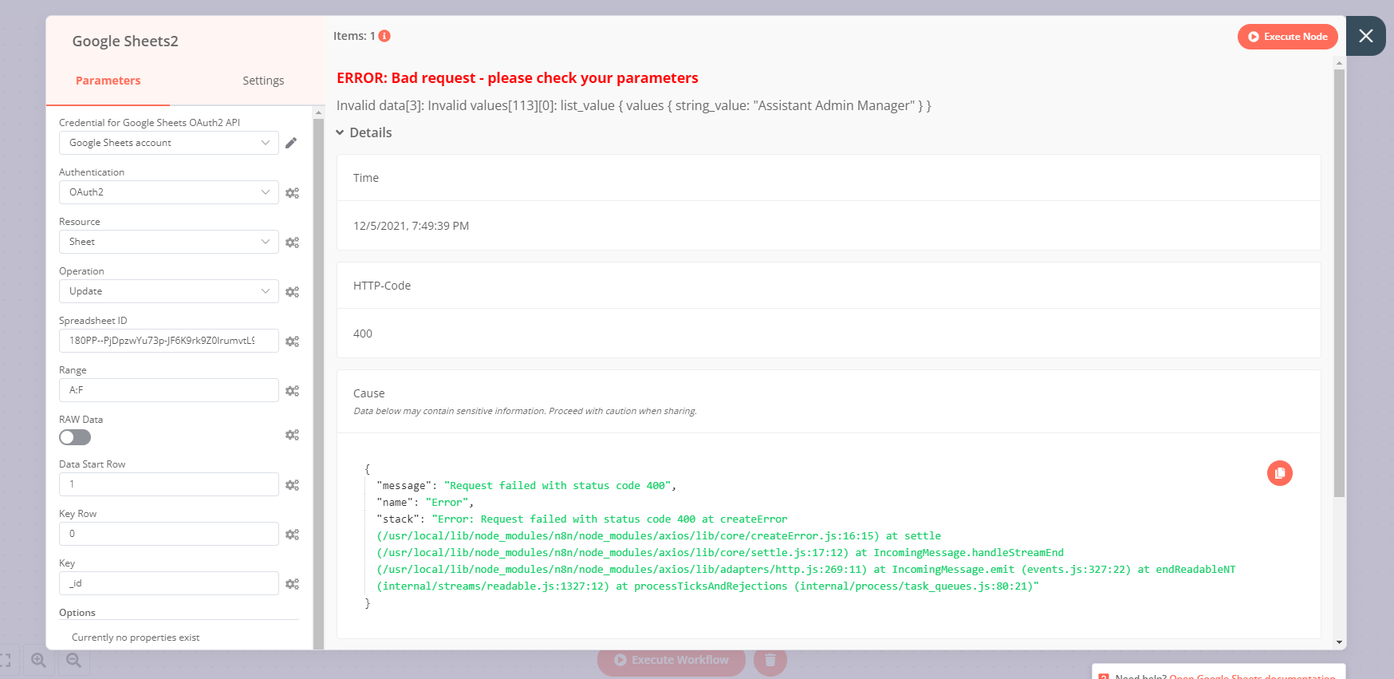The height and width of the screenshot is (679, 1394).
Task: Open the Google Sheets account credential dropdown
Action: pyautogui.click(x=168, y=143)
